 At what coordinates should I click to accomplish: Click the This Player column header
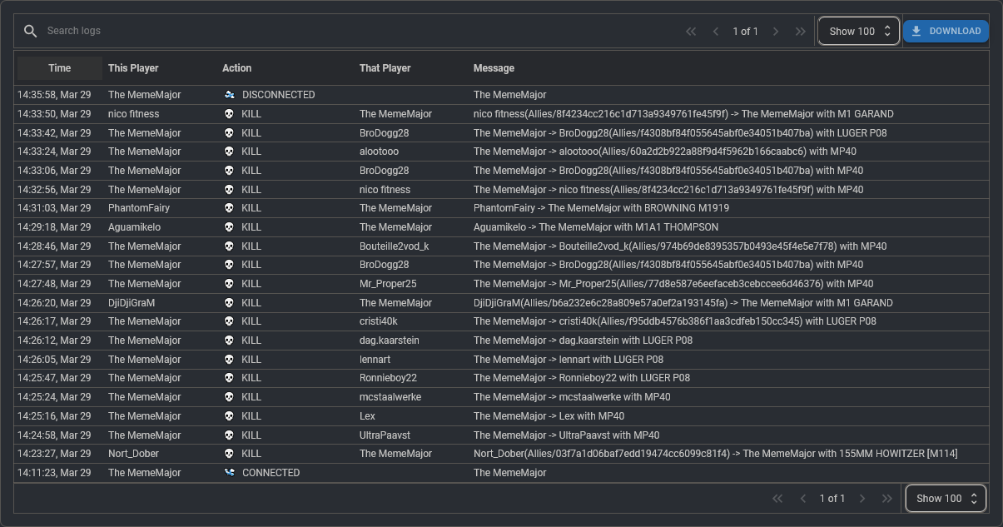[x=133, y=68]
